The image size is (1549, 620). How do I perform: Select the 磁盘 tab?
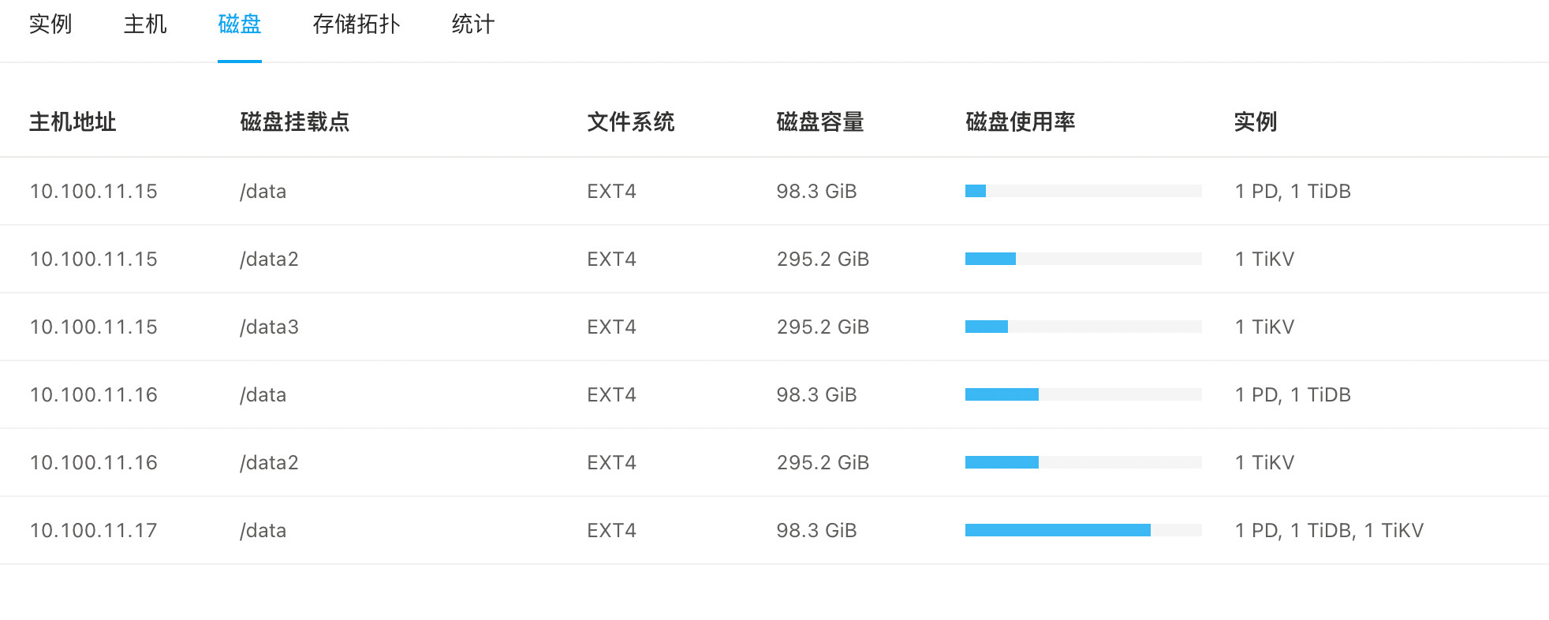click(239, 24)
